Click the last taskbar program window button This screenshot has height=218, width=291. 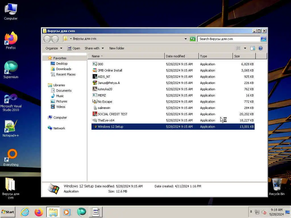pos(95,212)
